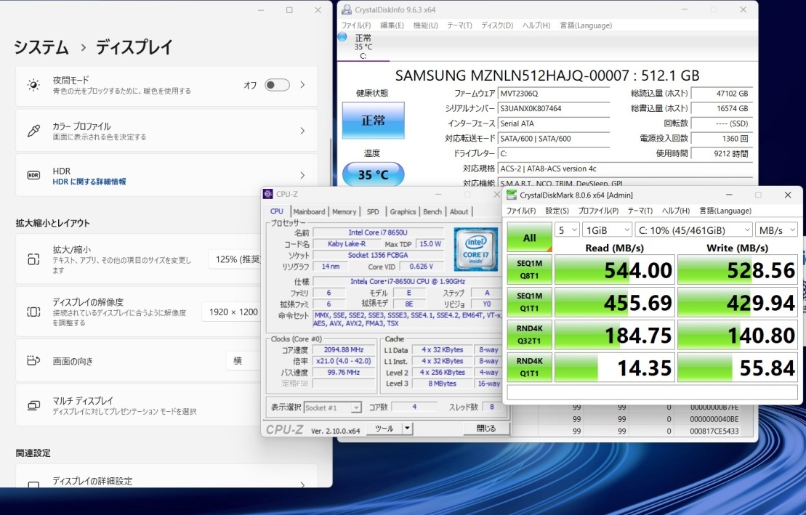Screen dimensions: 806x515
Task: Click the 正常 health status button
Action: (373, 121)
